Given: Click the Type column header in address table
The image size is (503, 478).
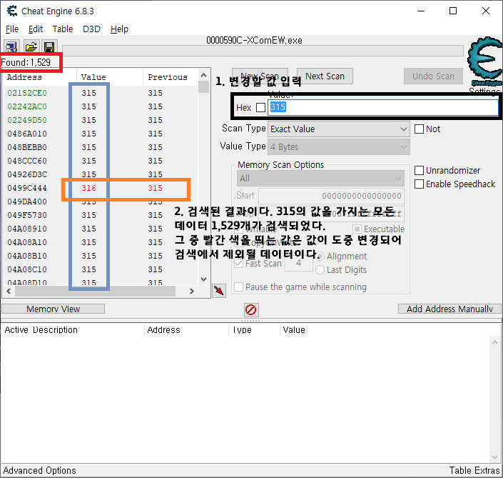Looking at the screenshot, I should [254, 330].
